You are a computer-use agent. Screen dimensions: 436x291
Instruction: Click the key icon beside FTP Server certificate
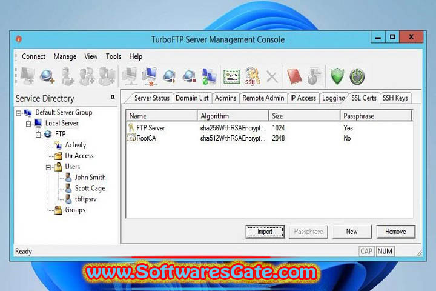pos(131,127)
